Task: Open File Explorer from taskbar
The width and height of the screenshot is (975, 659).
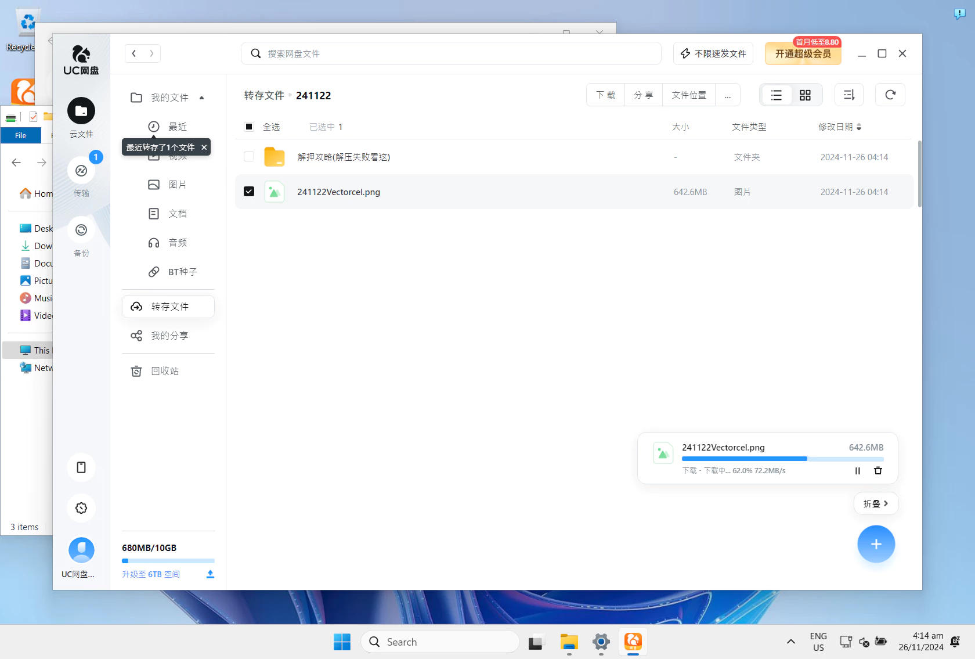Action: [x=569, y=642]
